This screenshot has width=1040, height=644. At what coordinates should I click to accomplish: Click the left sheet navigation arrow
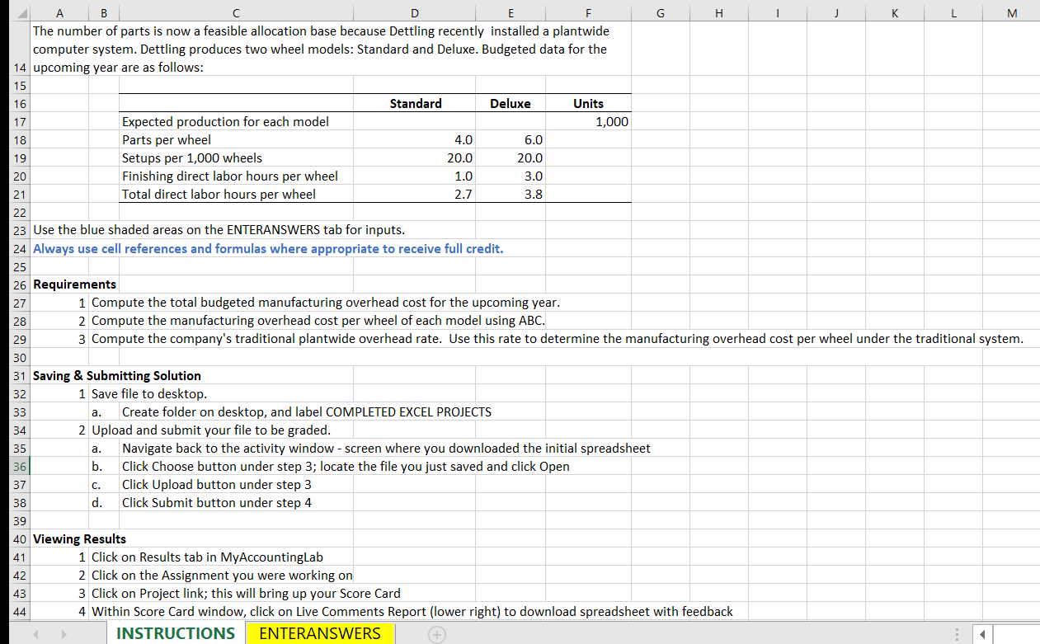(36, 633)
